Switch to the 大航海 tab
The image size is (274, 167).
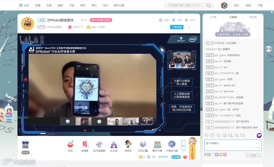pos(233,17)
